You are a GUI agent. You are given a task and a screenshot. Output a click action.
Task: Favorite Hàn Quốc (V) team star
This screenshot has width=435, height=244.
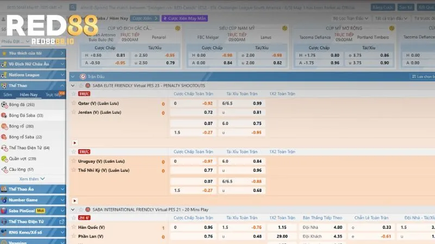pyautogui.click(x=73, y=227)
